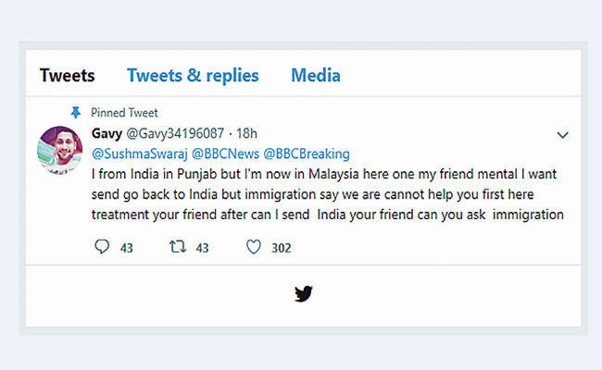
Task: Click the reply speech bubble icon
Action: [x=103, y=247]
